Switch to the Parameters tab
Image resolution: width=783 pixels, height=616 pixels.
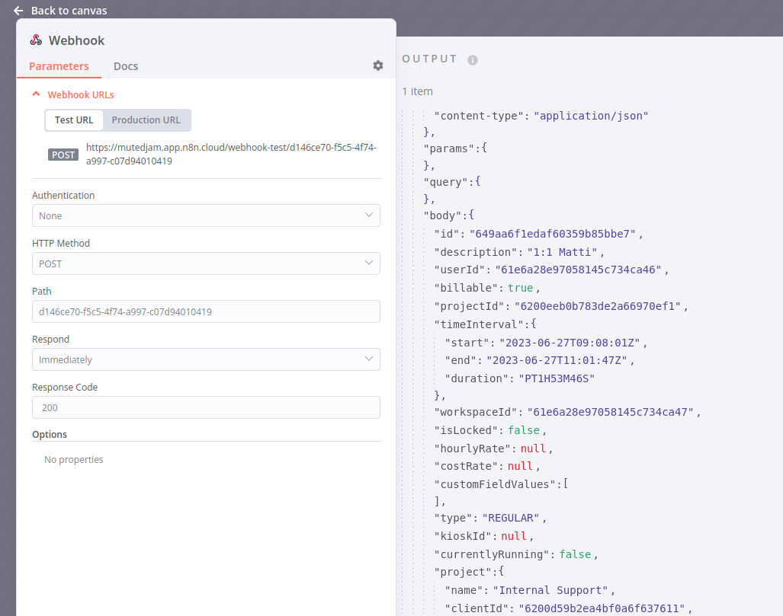point(59,66)
